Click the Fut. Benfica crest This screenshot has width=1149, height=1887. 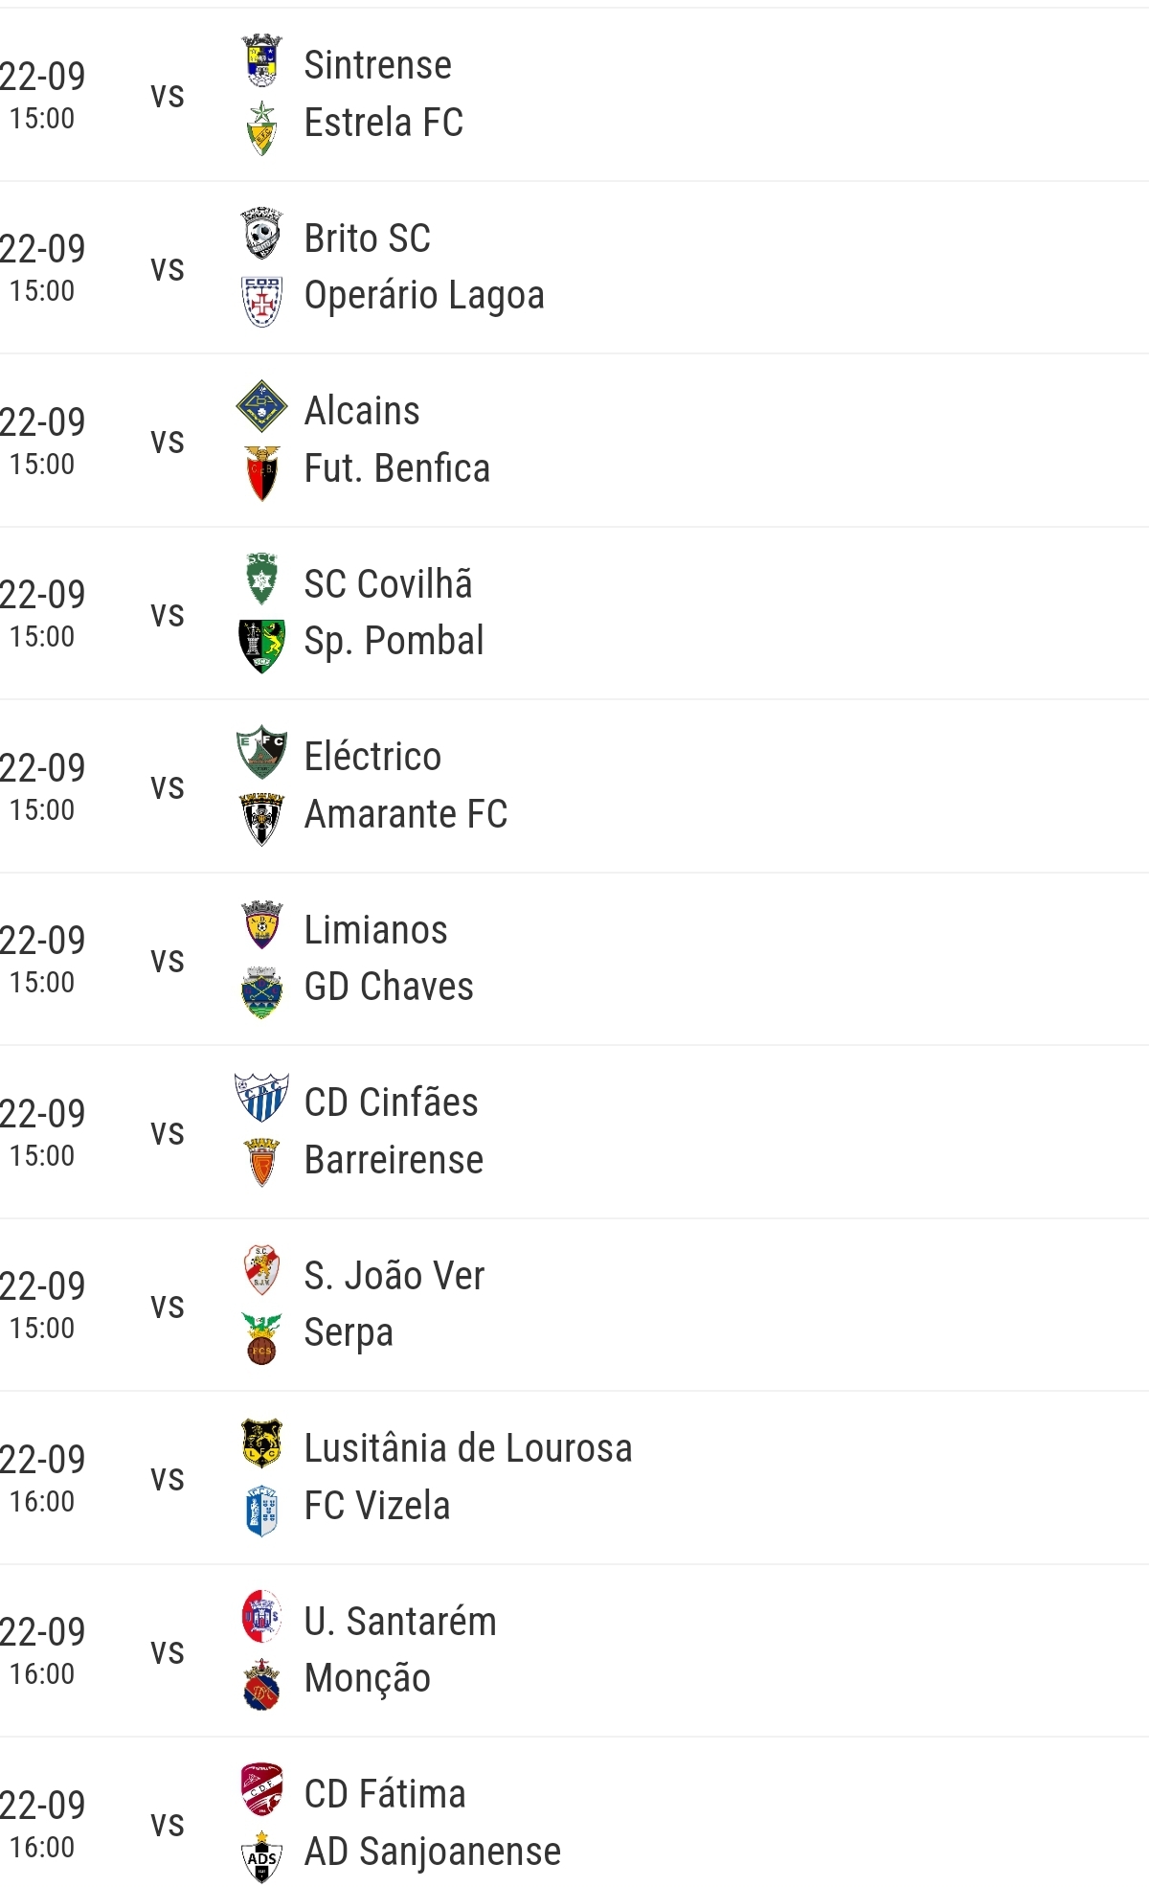click(x=261, y=474)
